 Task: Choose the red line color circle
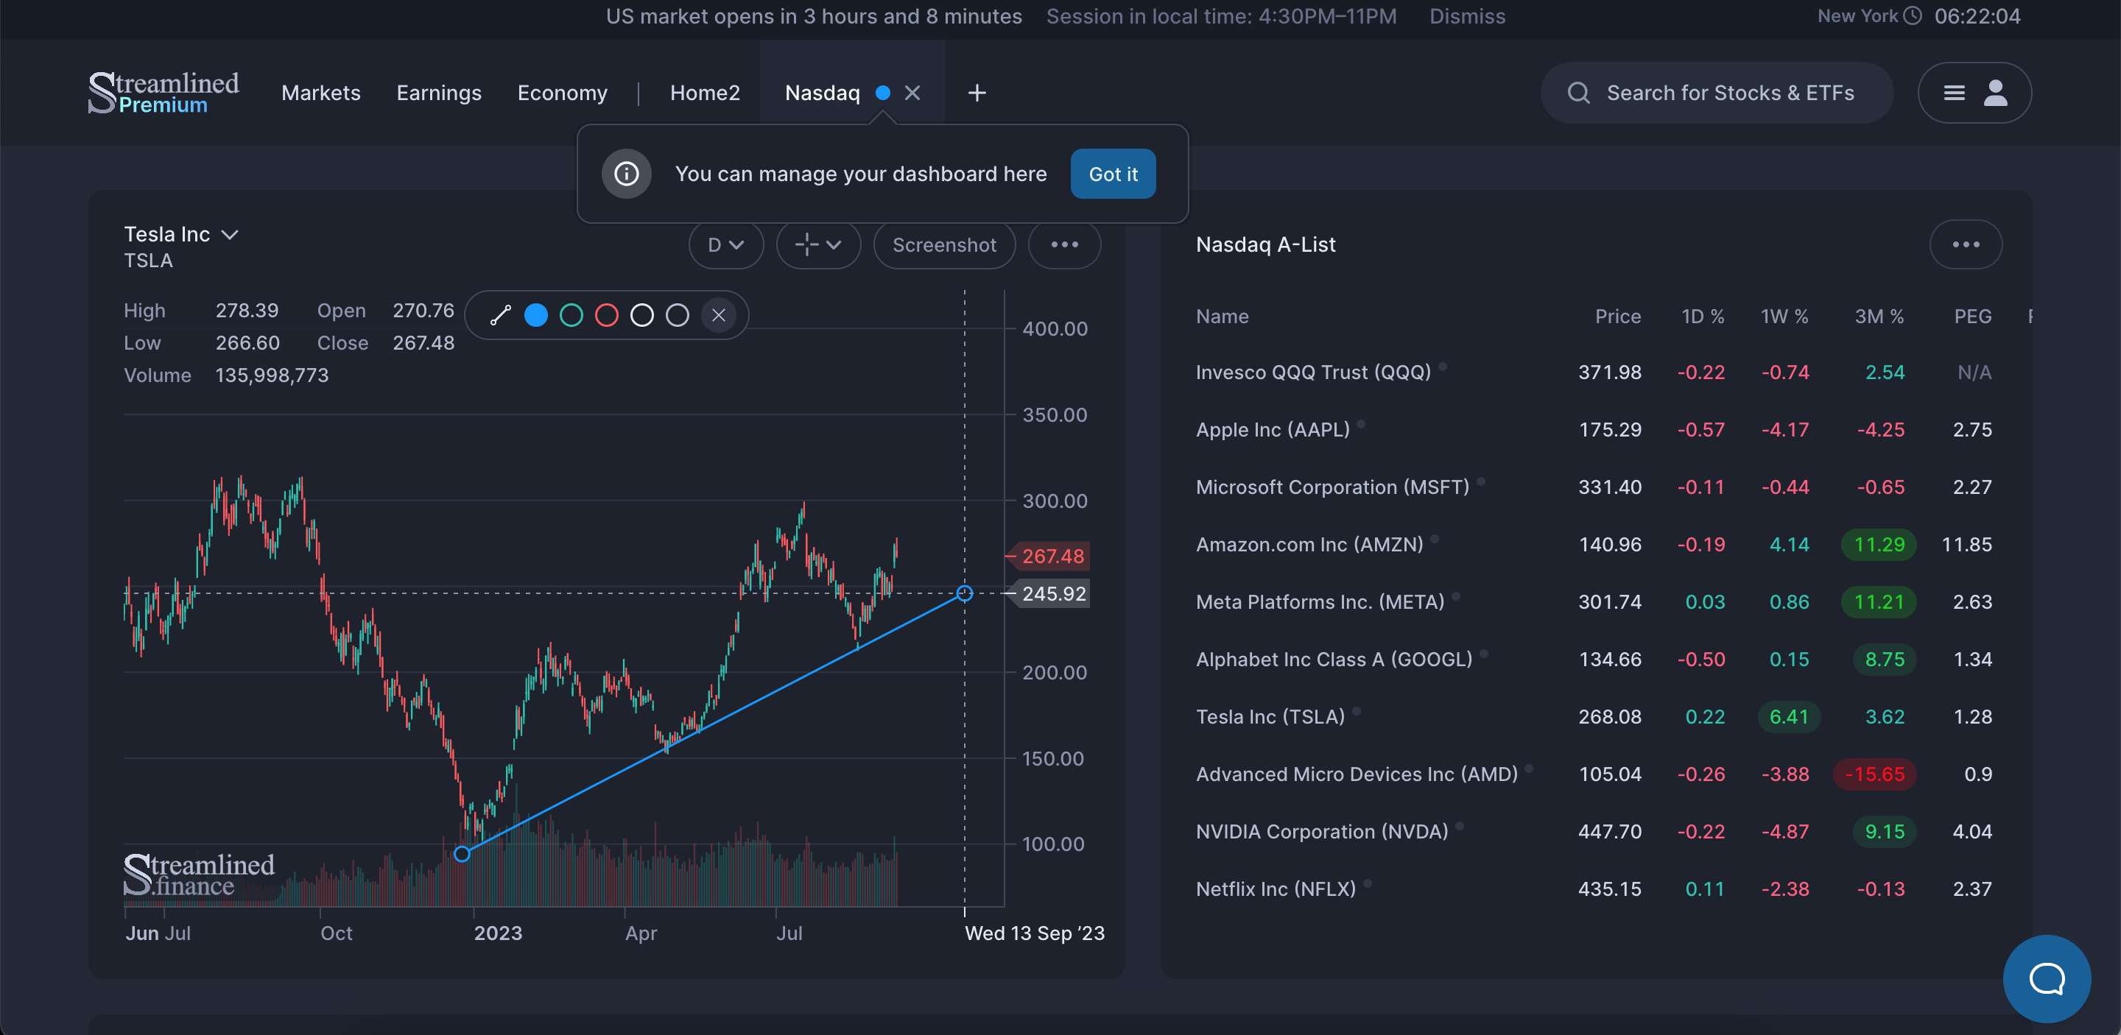pyautogui.click(x=607, y=315)
